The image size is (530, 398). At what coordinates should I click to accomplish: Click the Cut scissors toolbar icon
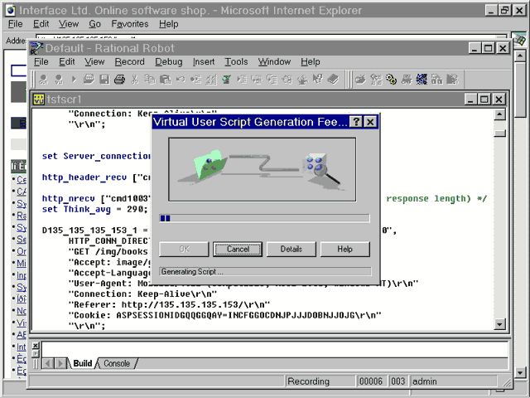(134, 80)
